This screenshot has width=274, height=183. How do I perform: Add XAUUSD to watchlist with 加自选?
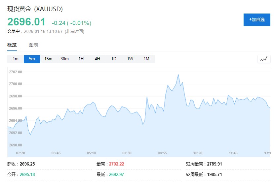(x=257, y=19)
